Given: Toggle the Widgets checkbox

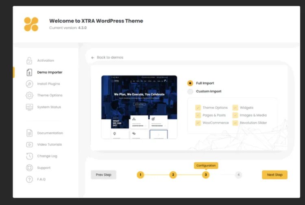Looking at the screenshot, I should pos(235,108).
